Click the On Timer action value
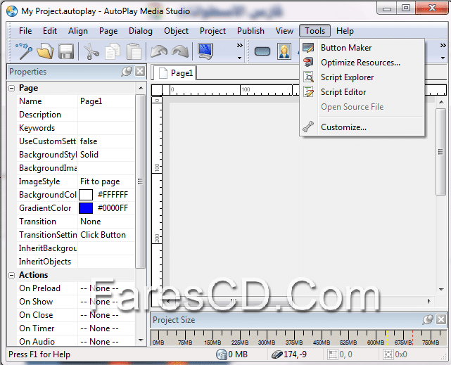The image size is (451, 365). coord(106,328)
